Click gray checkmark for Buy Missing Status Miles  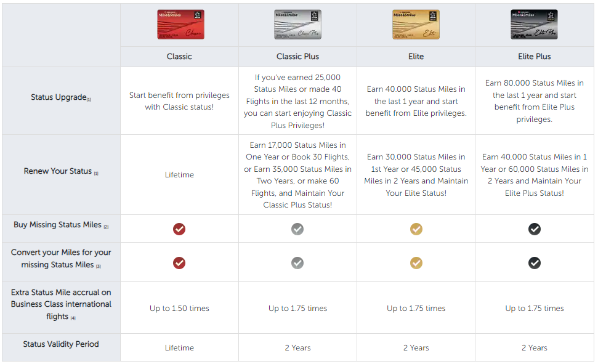point(297,229)
